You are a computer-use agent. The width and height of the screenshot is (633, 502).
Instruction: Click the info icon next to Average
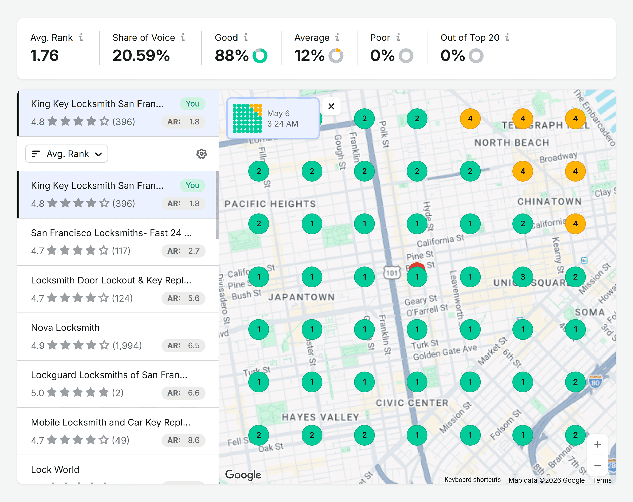[337, 37]
